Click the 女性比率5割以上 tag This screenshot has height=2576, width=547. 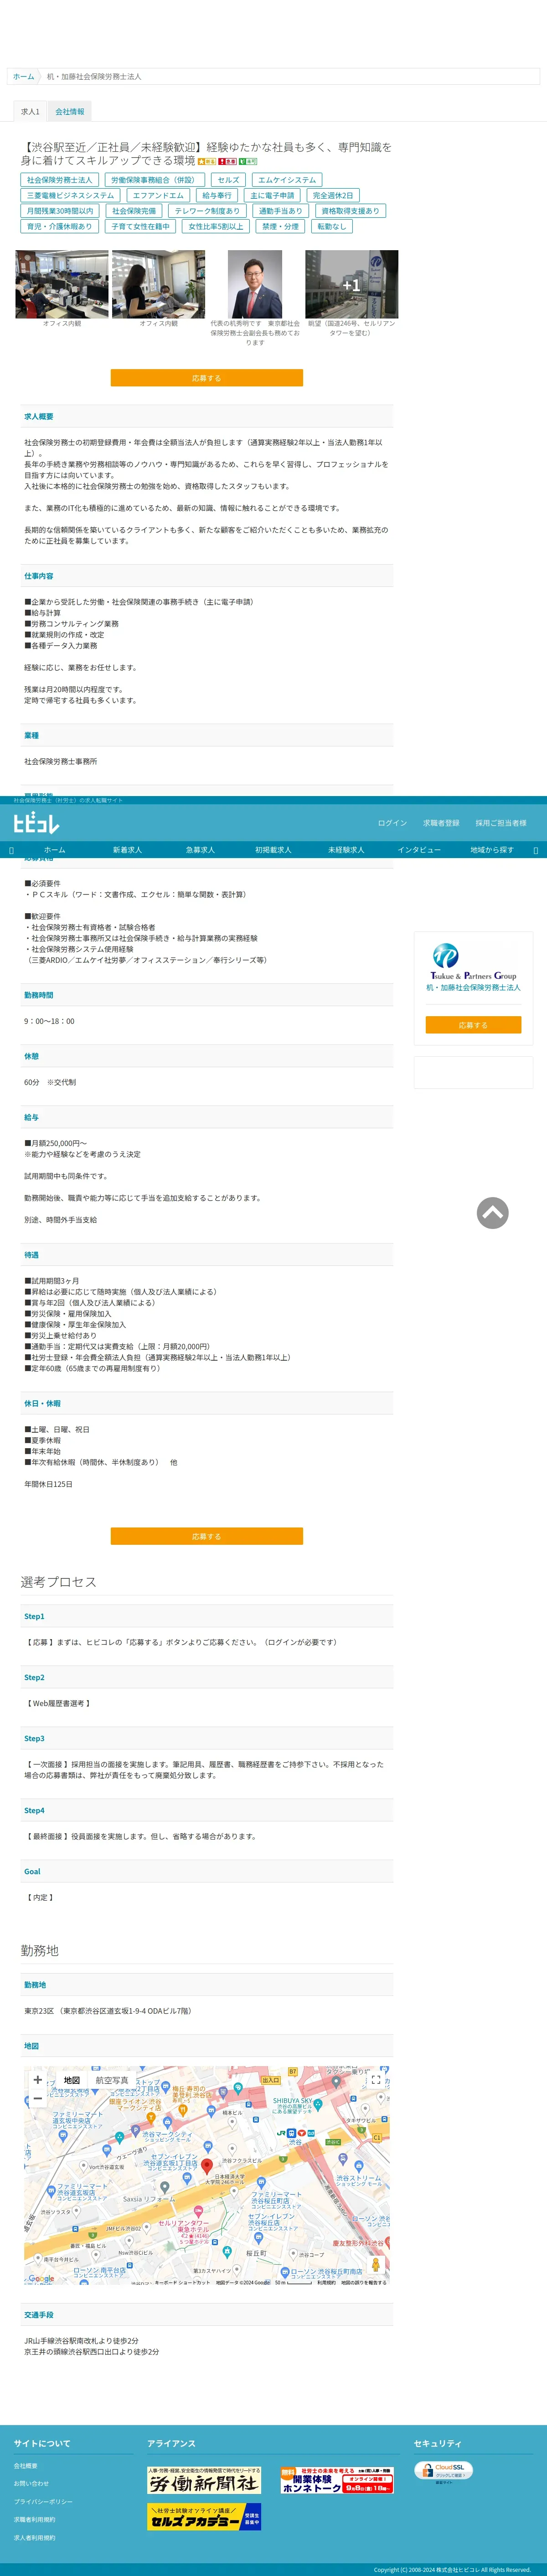(x=216, y=227)
